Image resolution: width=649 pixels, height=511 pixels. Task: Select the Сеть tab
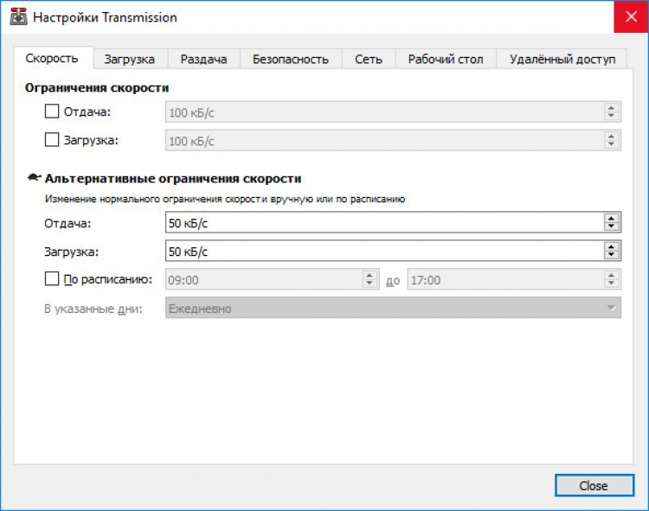[369, 59]
